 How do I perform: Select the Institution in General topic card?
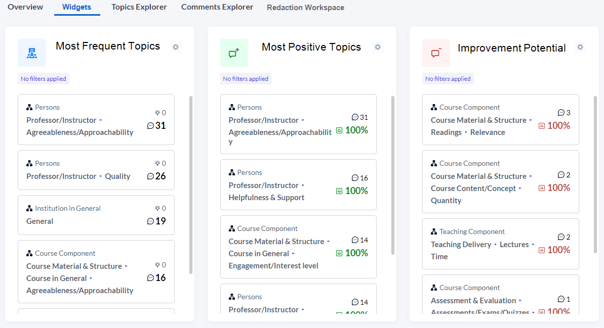click(96, 215)
